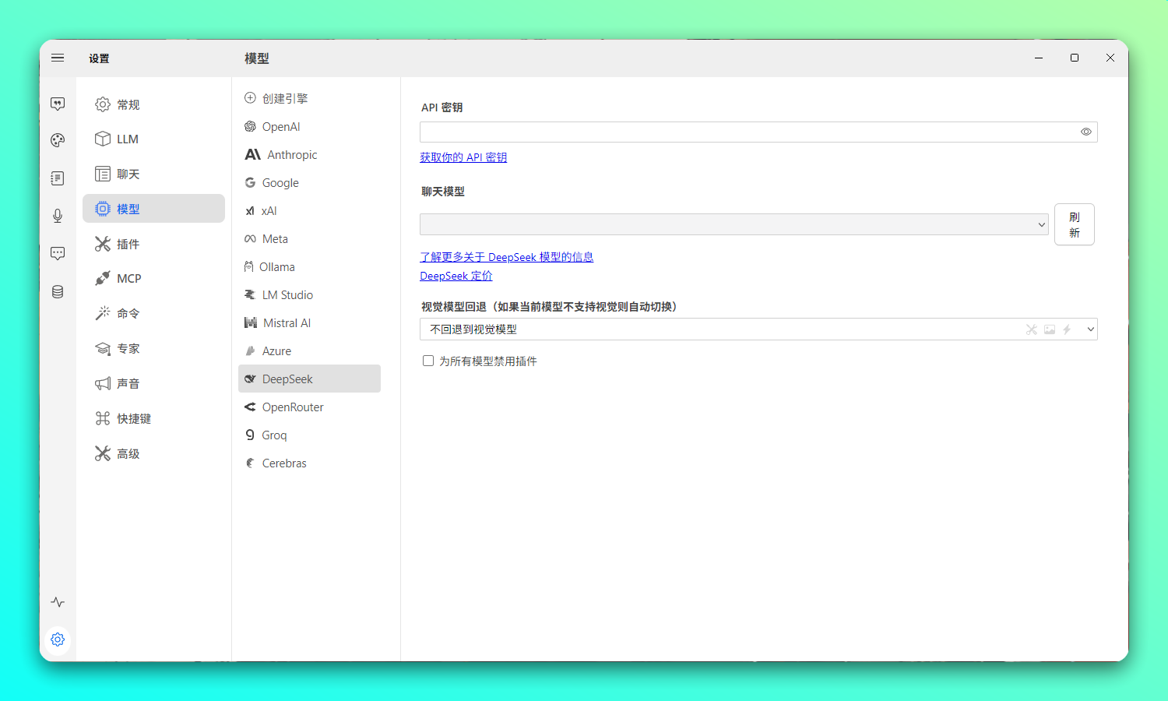Select OpenRouter engine

(x=309, y=407)
